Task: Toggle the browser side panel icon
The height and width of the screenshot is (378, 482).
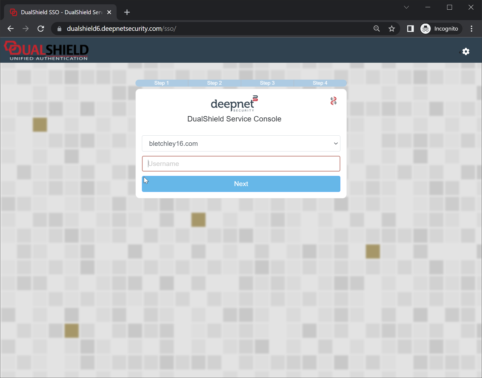Action: [410, 29]
